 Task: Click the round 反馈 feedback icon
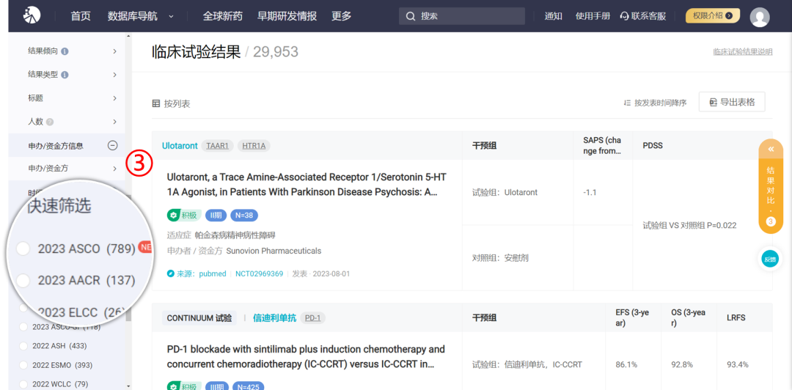(x=769, y=258)
